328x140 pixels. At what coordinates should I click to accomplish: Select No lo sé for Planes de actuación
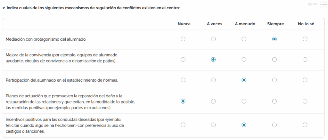(x=305, y=101)
